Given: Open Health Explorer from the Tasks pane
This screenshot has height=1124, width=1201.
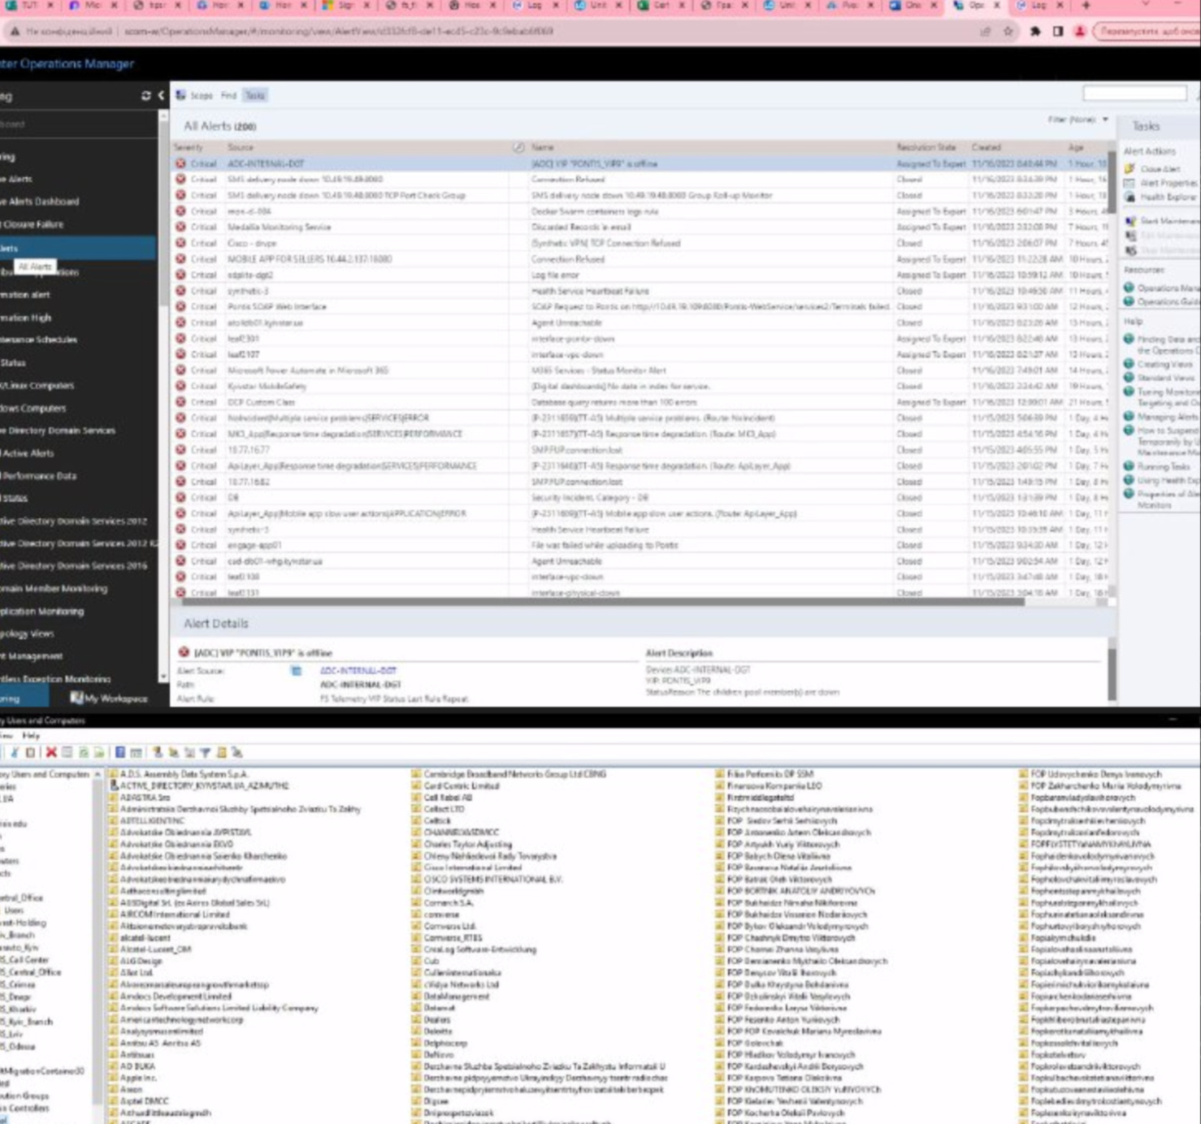Looking at the screenshot, I should tap(1168, 197).
